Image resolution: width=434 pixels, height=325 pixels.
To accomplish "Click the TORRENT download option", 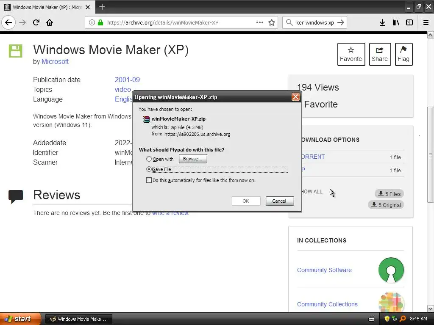I will [x=313, y=157].
